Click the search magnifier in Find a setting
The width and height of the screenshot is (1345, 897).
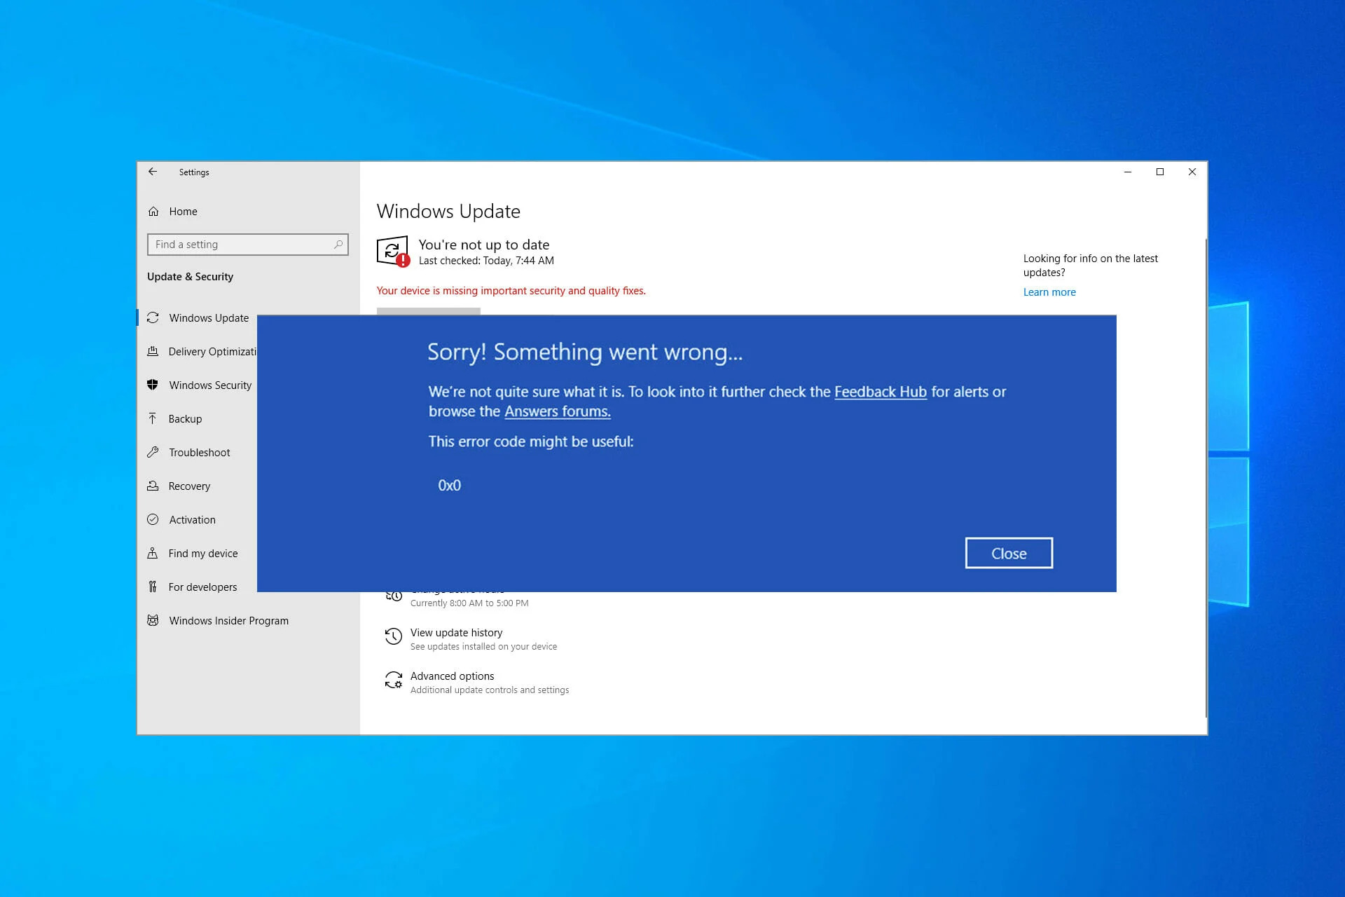[x=338, y=245]
